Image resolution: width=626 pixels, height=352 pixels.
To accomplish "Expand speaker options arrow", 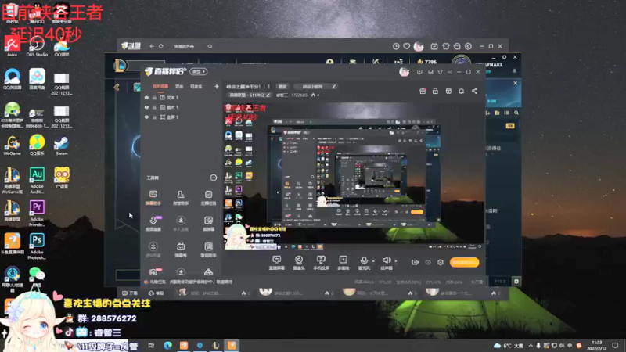I will point(396,261).
